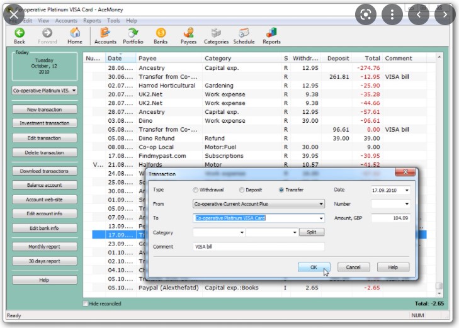The height and width of the screenshot is (328, 459).
Task: Open the Help menu
Action: (x=132, y=21)
